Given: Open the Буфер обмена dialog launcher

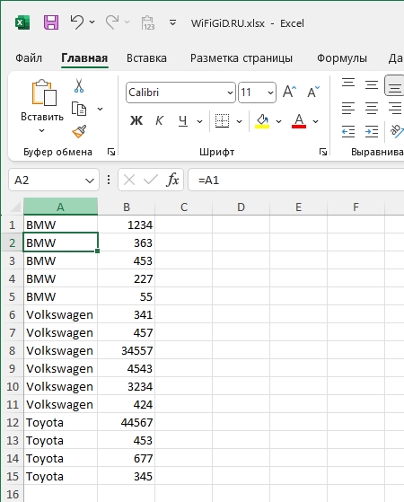Looking at the screenshot, I should click(x=111, y=152).
